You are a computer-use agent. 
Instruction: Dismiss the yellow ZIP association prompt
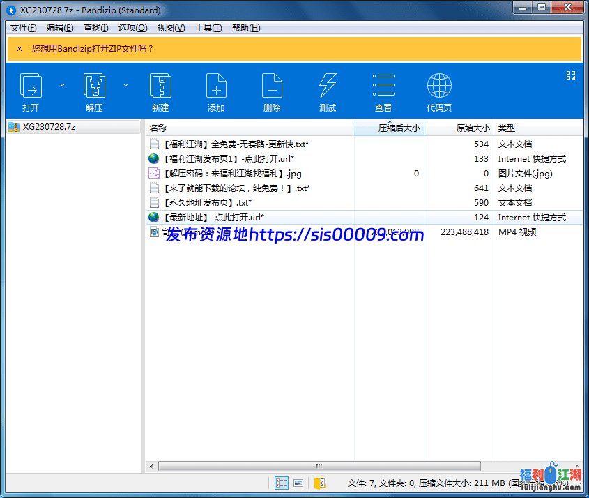tap(19, 50)
